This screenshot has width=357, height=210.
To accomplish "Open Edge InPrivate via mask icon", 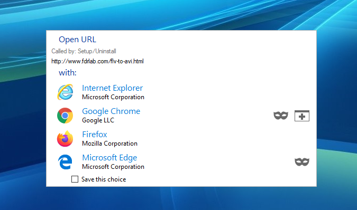I will [302, 162].
